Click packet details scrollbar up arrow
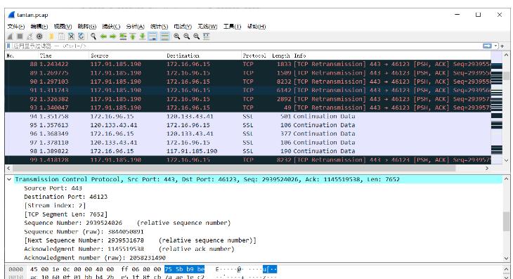 coord(507,179)
